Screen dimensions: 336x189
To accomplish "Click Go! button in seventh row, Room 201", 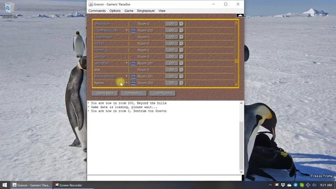I will click(172, 63).
